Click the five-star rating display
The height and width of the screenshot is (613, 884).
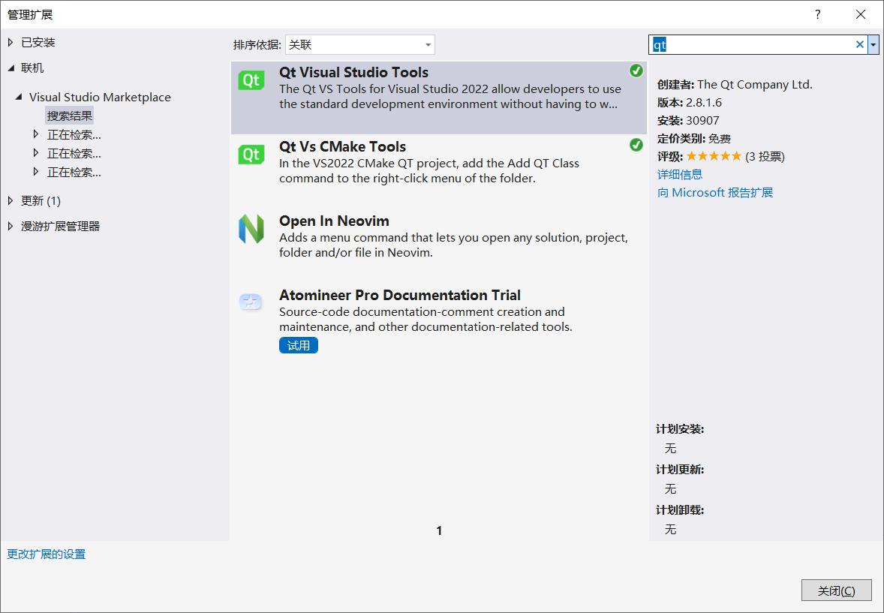714,156
